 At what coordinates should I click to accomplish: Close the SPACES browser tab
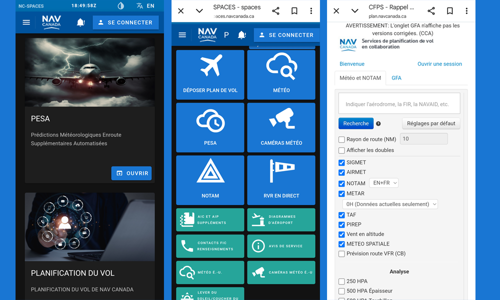tap(181, 11)
